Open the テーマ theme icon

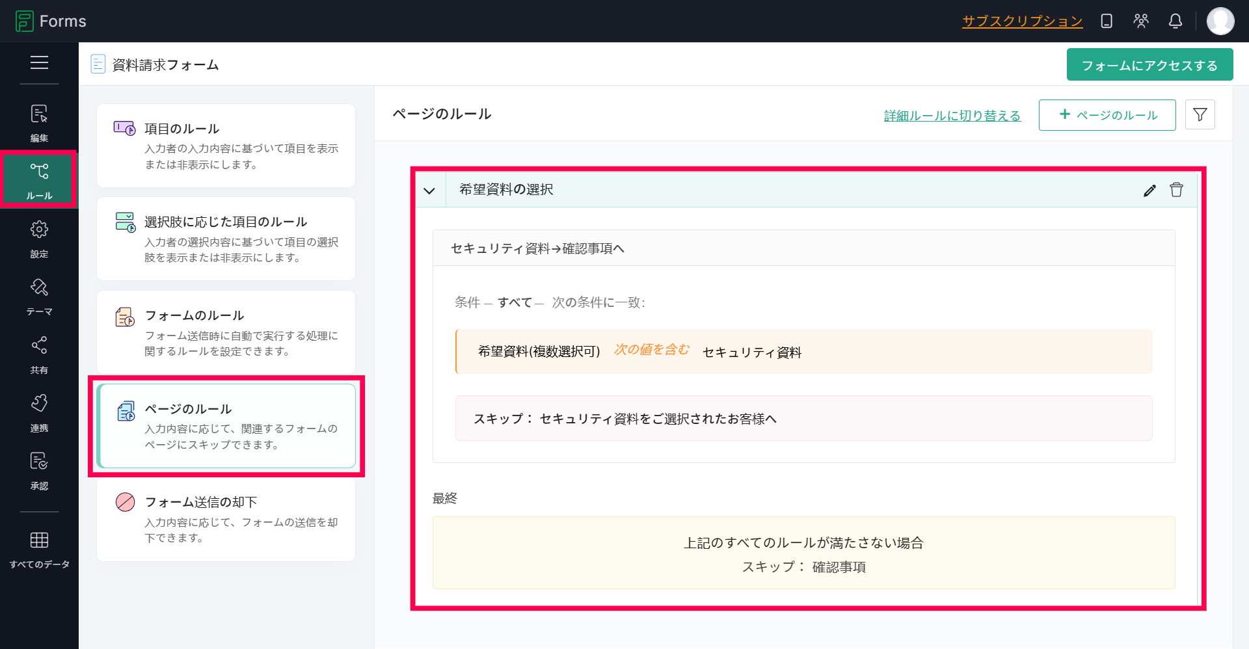[39, 297]
